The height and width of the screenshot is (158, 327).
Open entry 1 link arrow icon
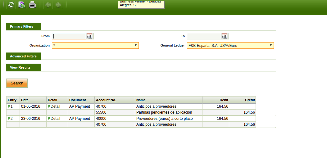pos(9,106)
